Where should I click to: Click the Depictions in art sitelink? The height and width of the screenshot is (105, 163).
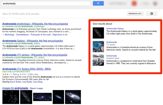[x=60, y=35]
